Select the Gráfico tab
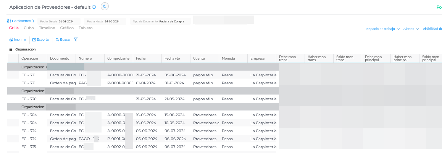Viewport: 442px width, 153px height. pos(67,28)
